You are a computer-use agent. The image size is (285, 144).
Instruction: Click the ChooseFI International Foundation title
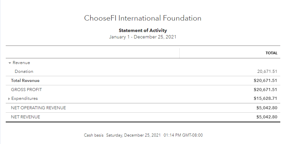(x=143, y=18)
